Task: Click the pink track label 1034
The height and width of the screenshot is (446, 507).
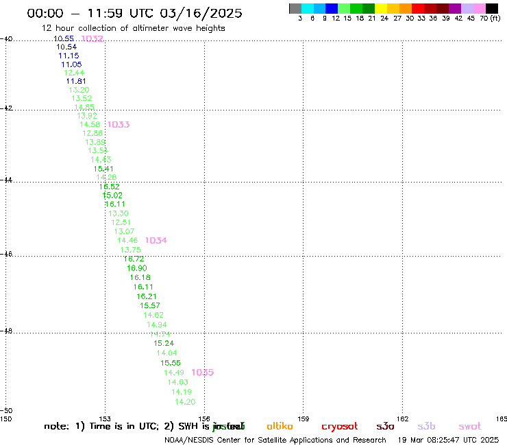Action: (x=156, y=241)
